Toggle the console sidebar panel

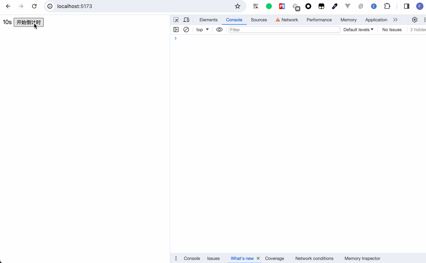[176, 30]
